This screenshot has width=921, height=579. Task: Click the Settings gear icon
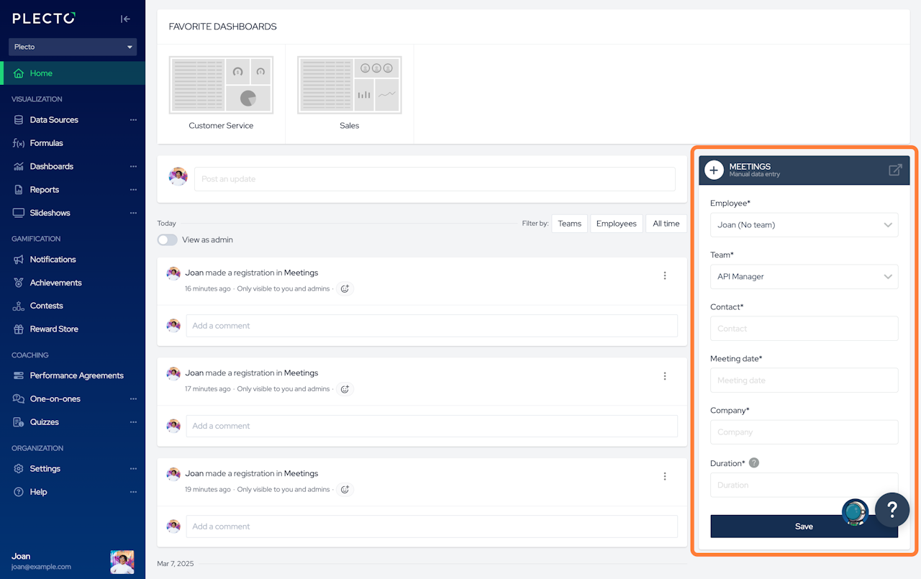(19, 469)
